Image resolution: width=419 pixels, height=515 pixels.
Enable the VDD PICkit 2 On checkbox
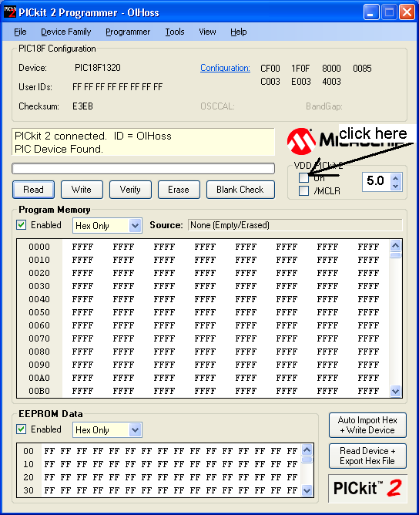pyautogui.click(x=303, y=177)
